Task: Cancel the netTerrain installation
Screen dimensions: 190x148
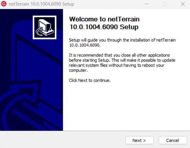Action: coord(173,140)
